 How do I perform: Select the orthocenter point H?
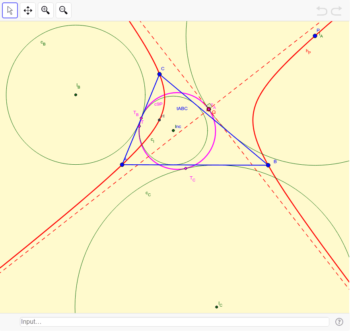pos(159,120)
